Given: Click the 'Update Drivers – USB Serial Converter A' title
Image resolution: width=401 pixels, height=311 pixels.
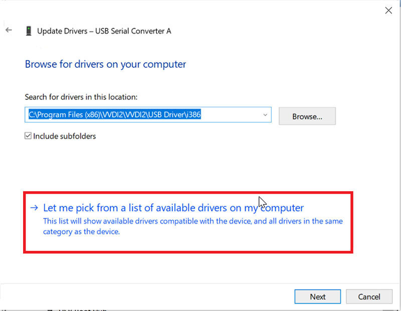Looking at the screenshot, I should [x=104, y=31].
